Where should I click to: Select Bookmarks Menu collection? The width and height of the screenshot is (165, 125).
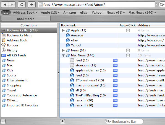(29, 35)
